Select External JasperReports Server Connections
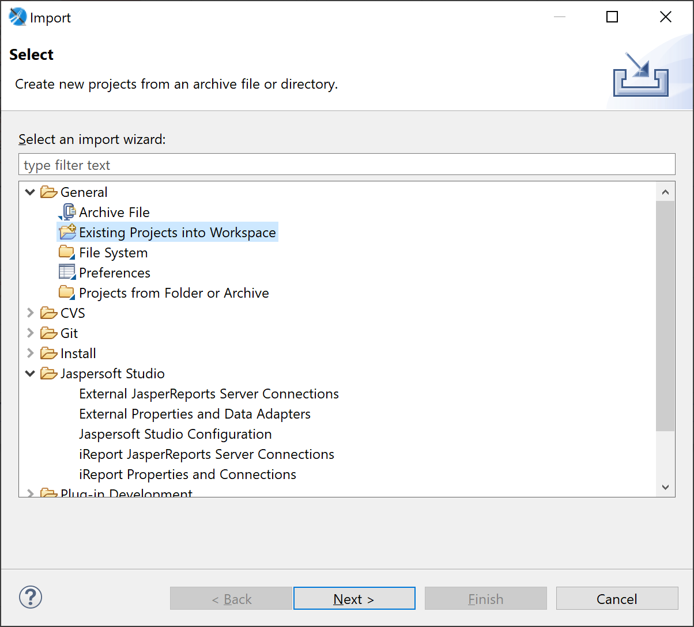 [209, 393]
